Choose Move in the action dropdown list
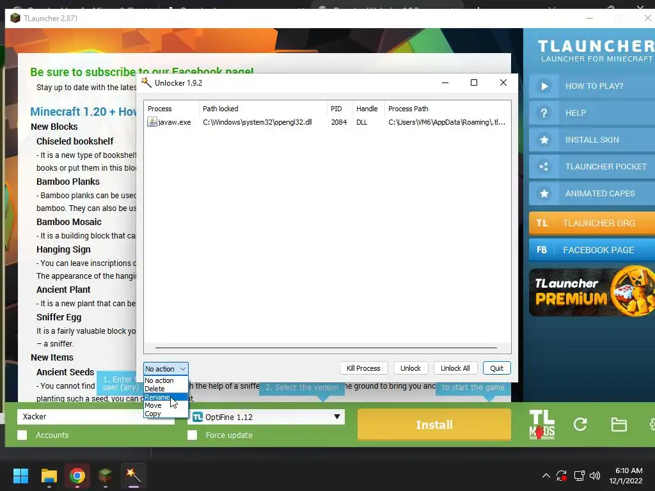Viewport: 655px width, 491px height. (x=166, y=405)
